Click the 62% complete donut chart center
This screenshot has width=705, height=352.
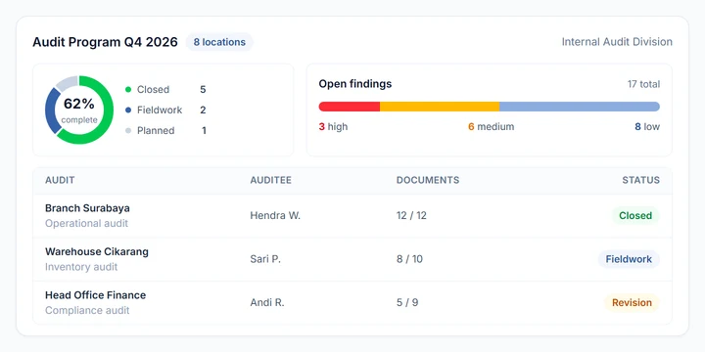coord(79,110)
